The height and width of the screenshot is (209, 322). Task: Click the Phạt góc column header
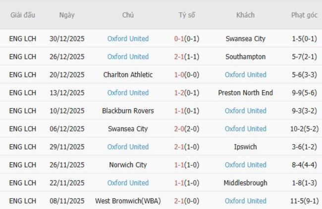(x=304, y=15)
